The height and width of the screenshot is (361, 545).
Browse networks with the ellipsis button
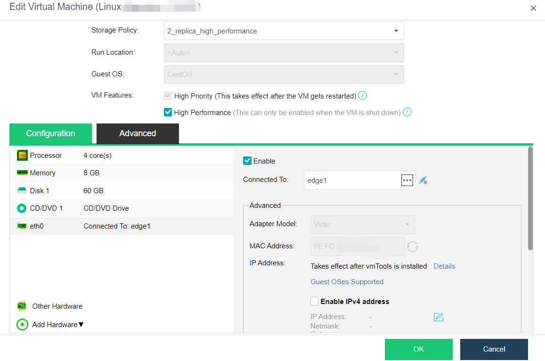coord(407,180)
